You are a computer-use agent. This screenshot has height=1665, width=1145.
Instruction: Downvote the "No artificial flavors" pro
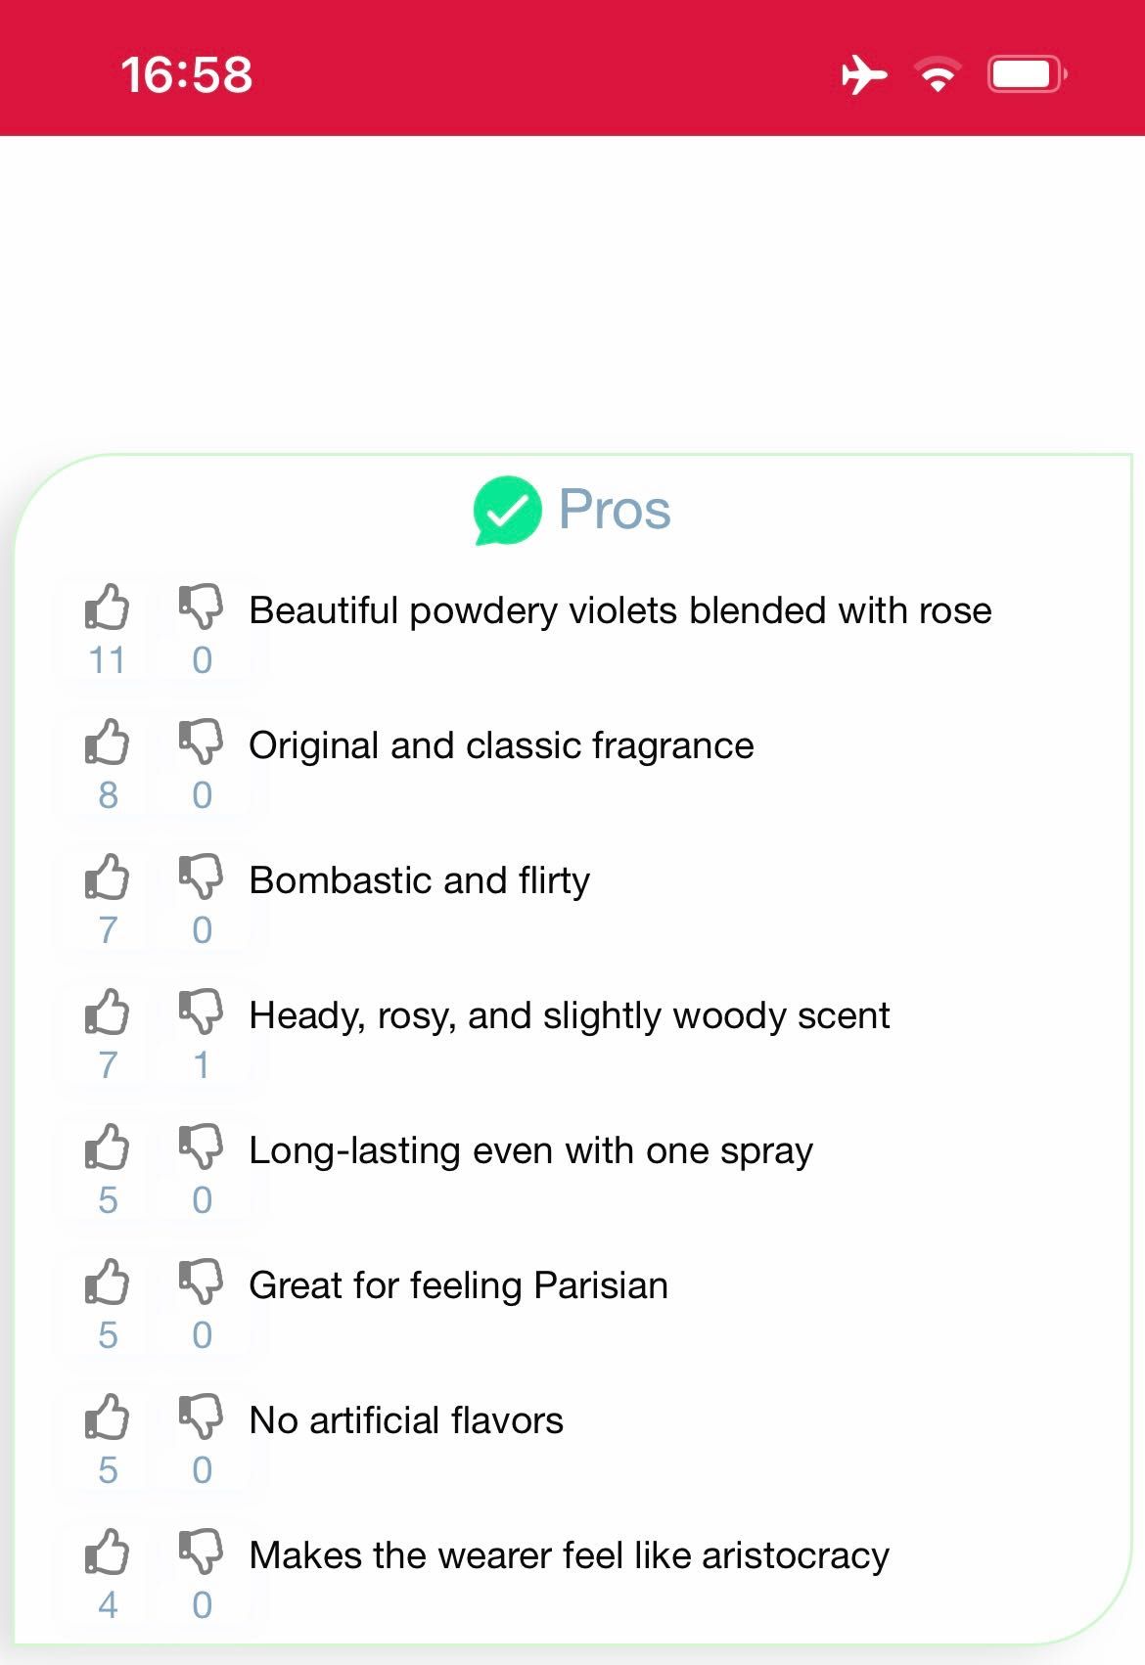tap(201, 1417)
